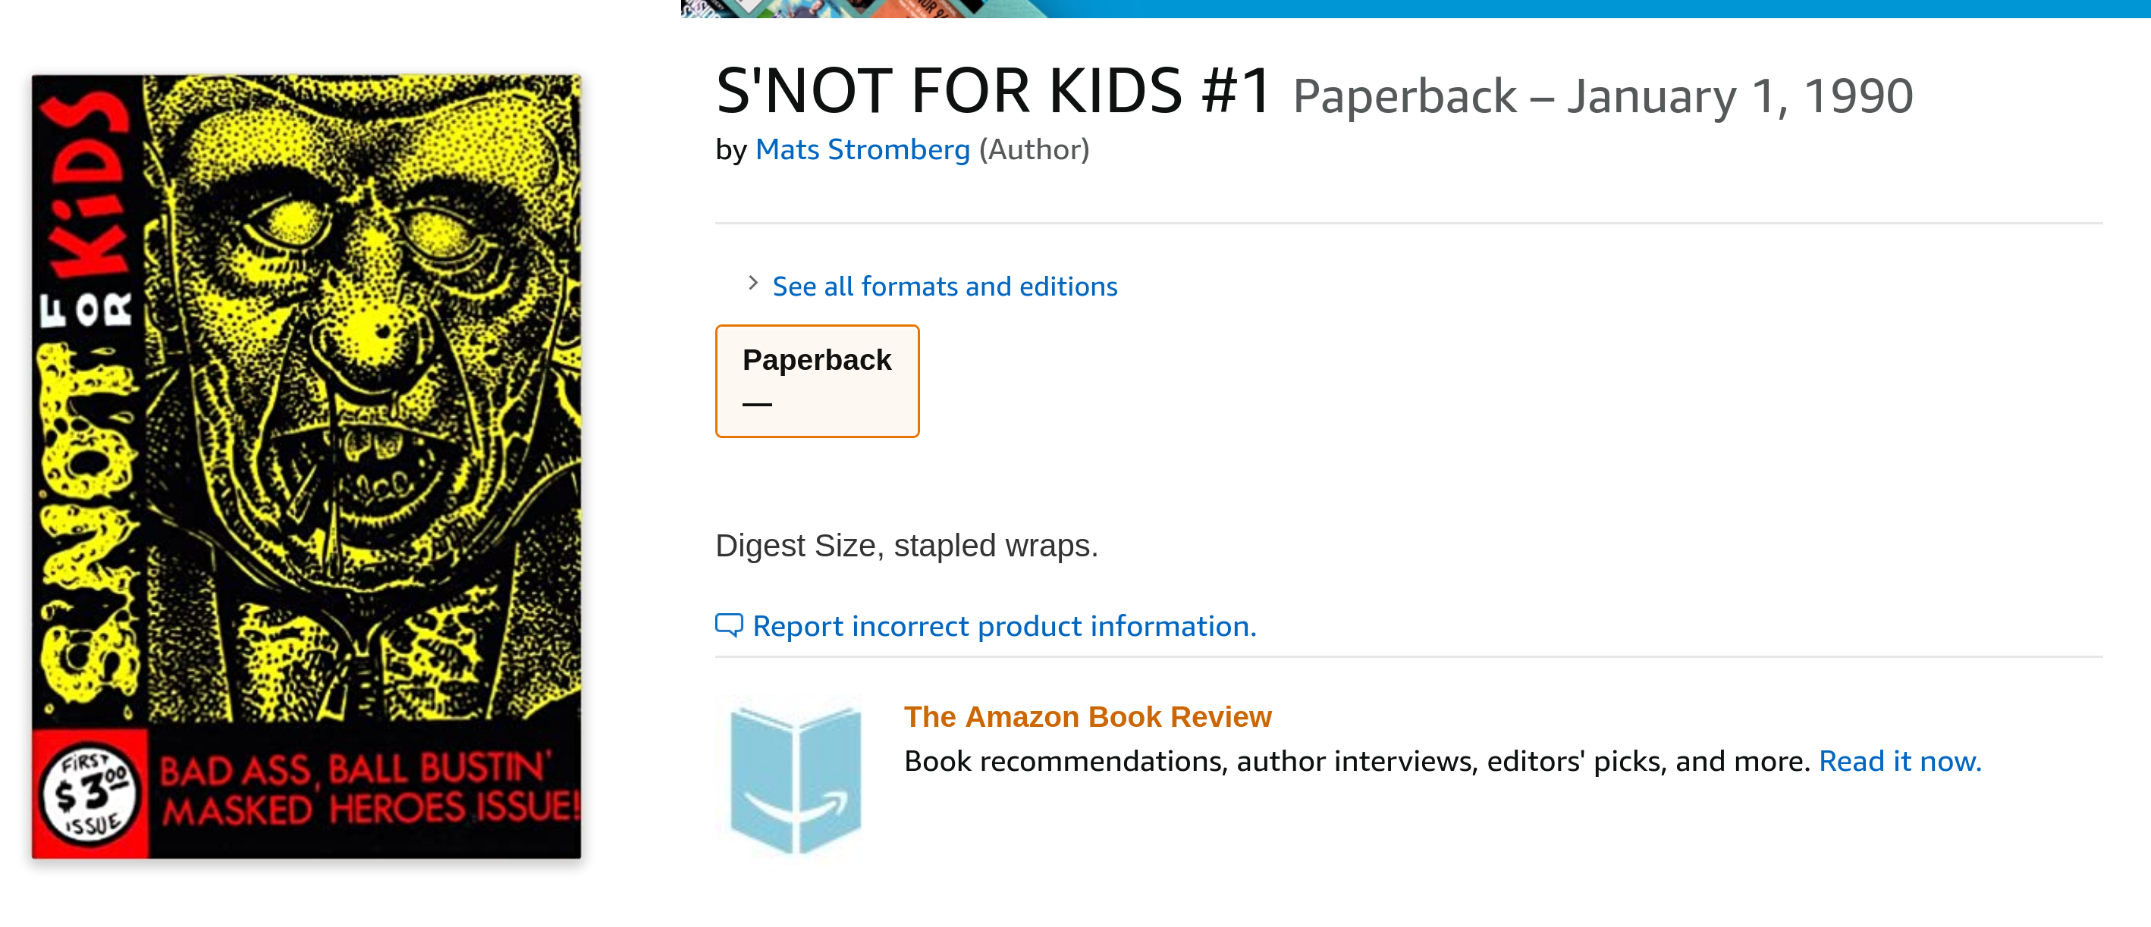
Task: Open See all formats and editions
Action: pos(944,287)
